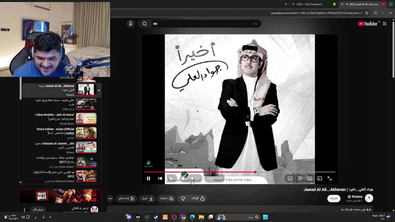
Task: Open player settings gear menu
Action: (x=300, y=179)
